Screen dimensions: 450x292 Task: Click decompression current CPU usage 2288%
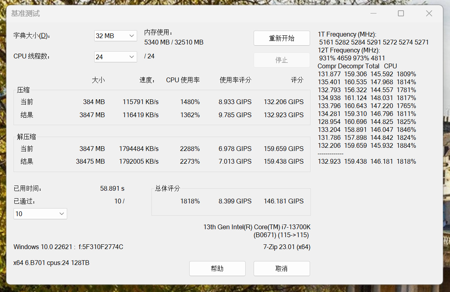tap(190, 149)
